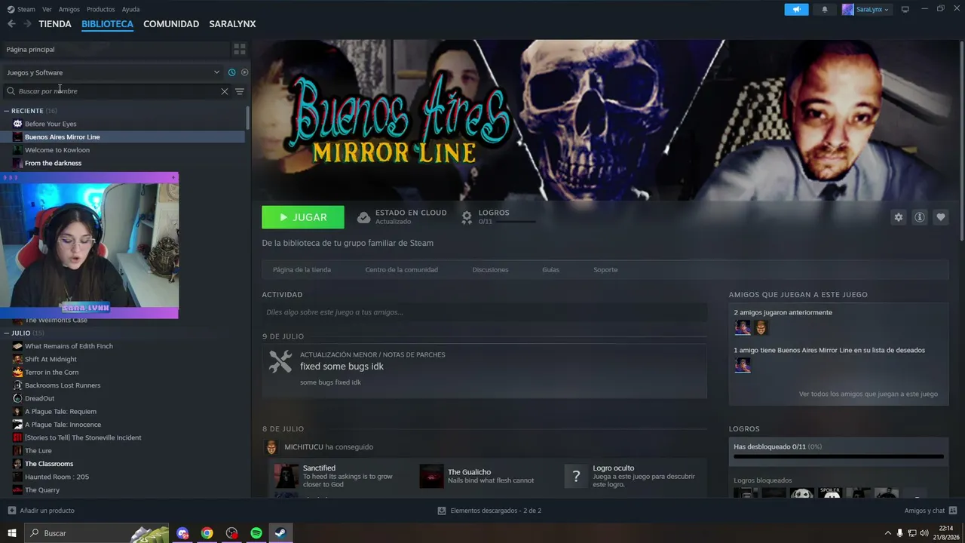View all friends who play this game
The height and width of the screenshot is (543, 965).
click(x=868, y=394)
